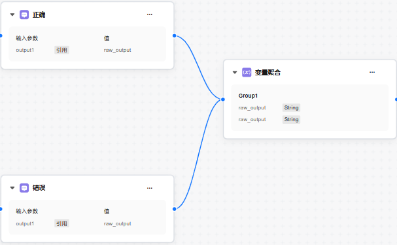Screen dimensions: 397x245
Task: Select the 变量聚合 node title
Action: click(268, 73)
